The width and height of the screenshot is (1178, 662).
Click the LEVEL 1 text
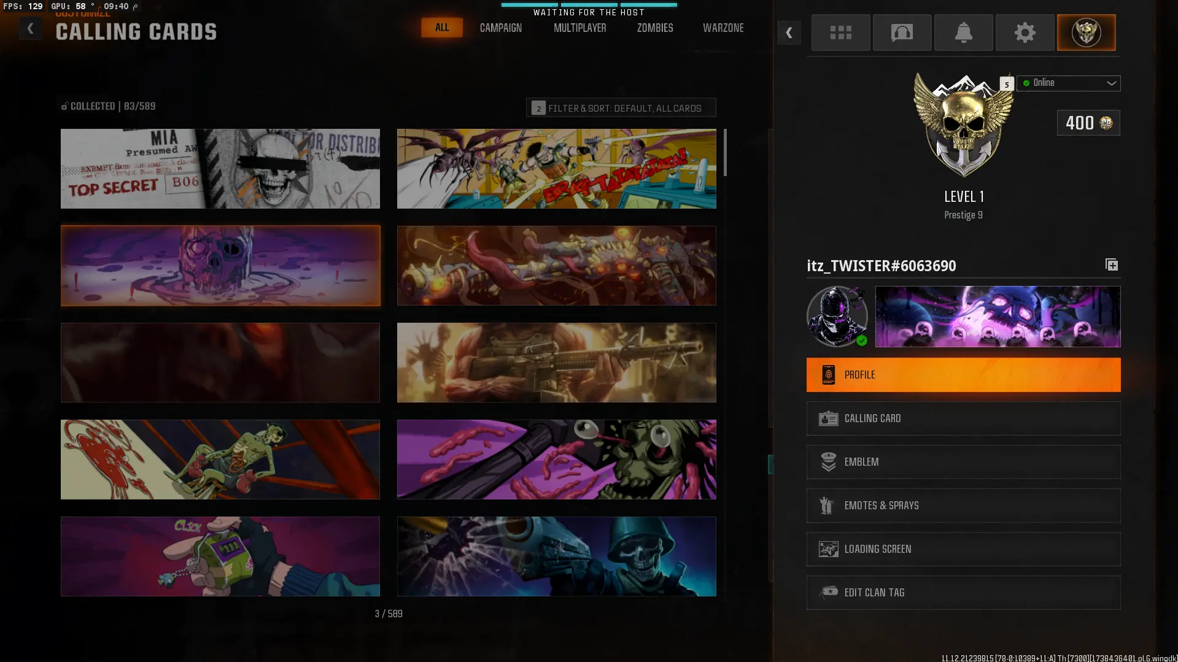click(964, 196)
